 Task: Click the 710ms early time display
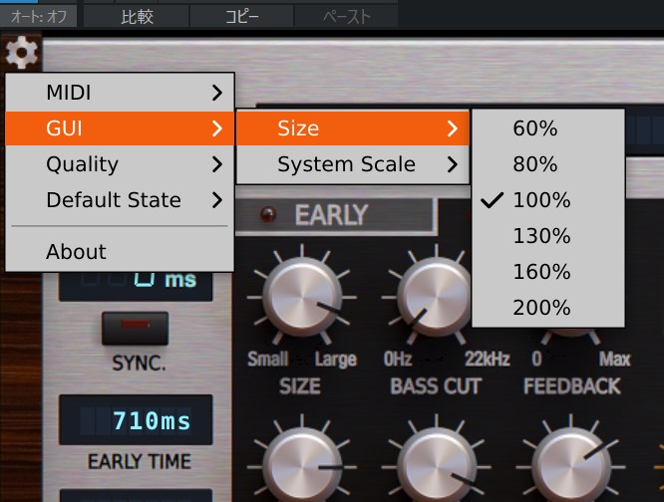coord(136,421)
